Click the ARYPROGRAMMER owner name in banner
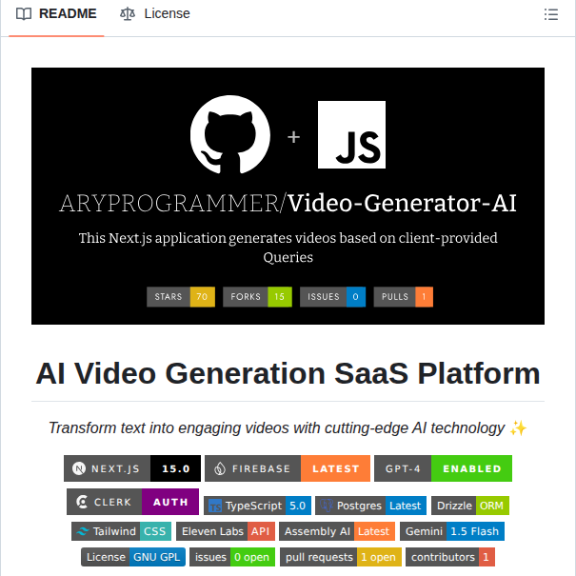The width and height of the screenshot is (576, 576). coord(169,203)
